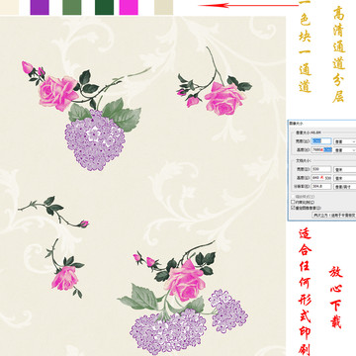
Task: Click the pixel height input field
Action: [x=321, y=150]
